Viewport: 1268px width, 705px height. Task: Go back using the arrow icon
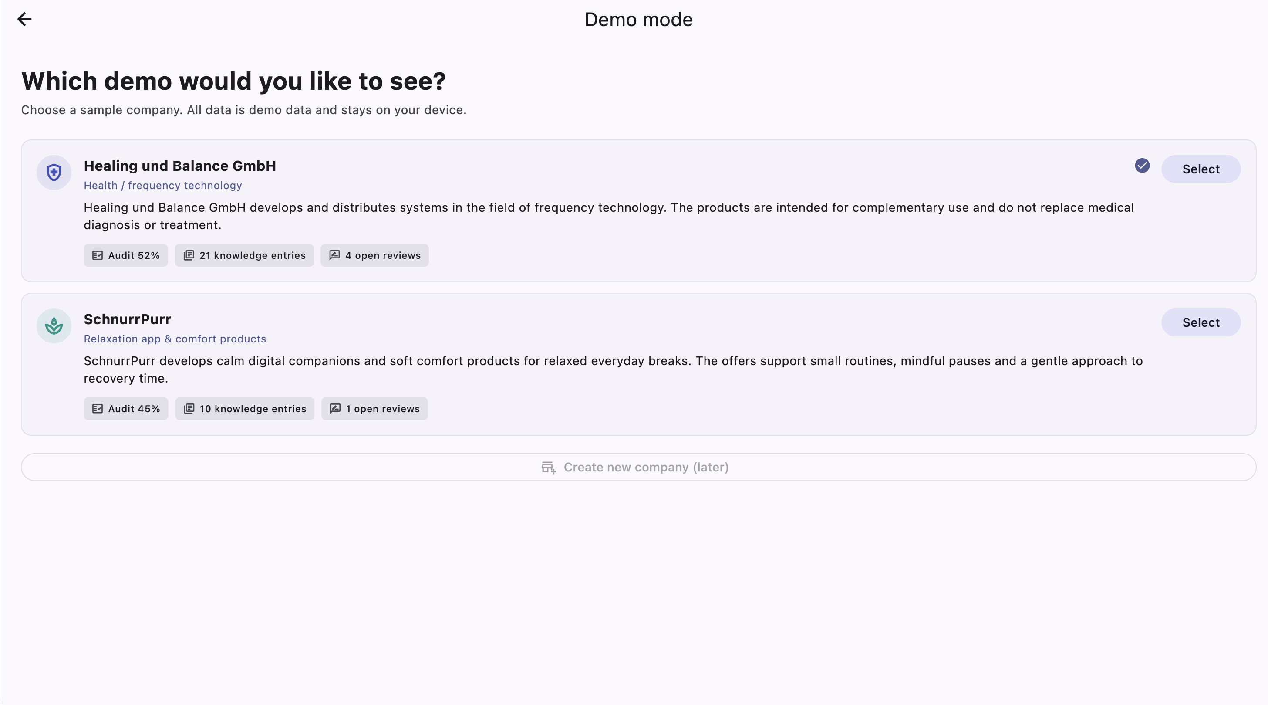point(24,19)
